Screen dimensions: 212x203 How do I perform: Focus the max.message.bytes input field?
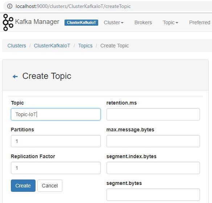(153, 141)
